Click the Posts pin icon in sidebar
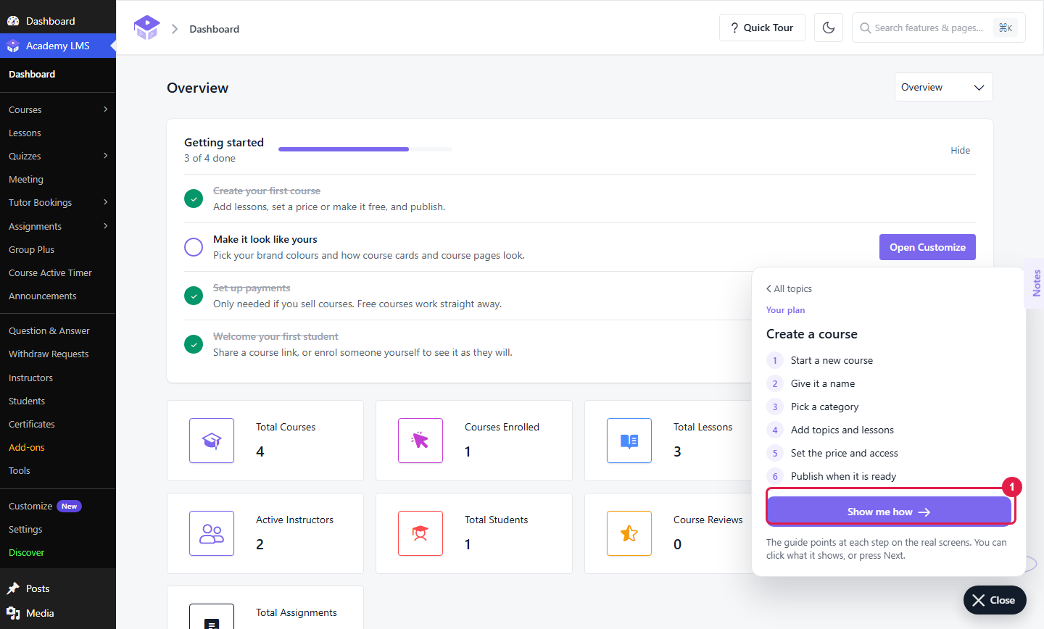The width and height of the screenshot is (1044, 629). (13, 588)
